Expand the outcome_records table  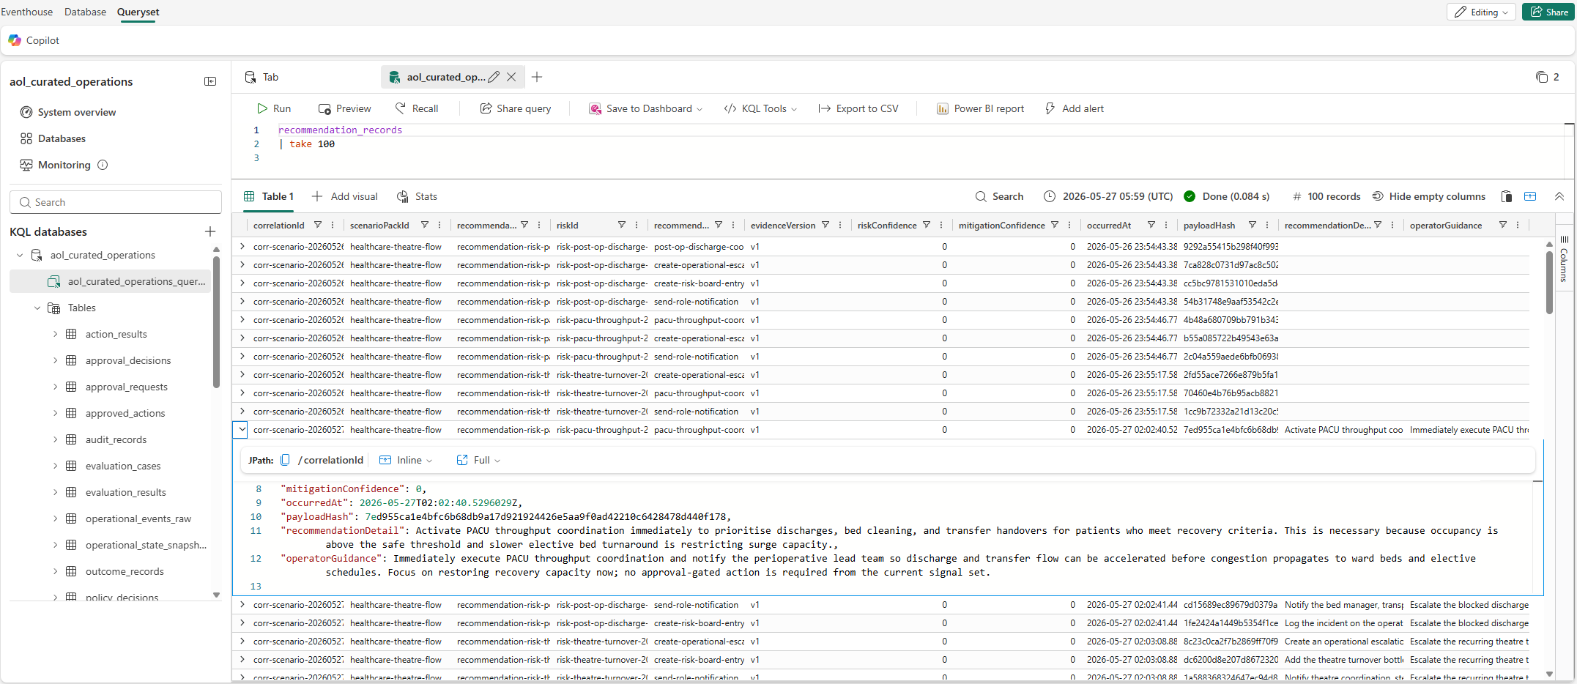[x=55, y=571]
